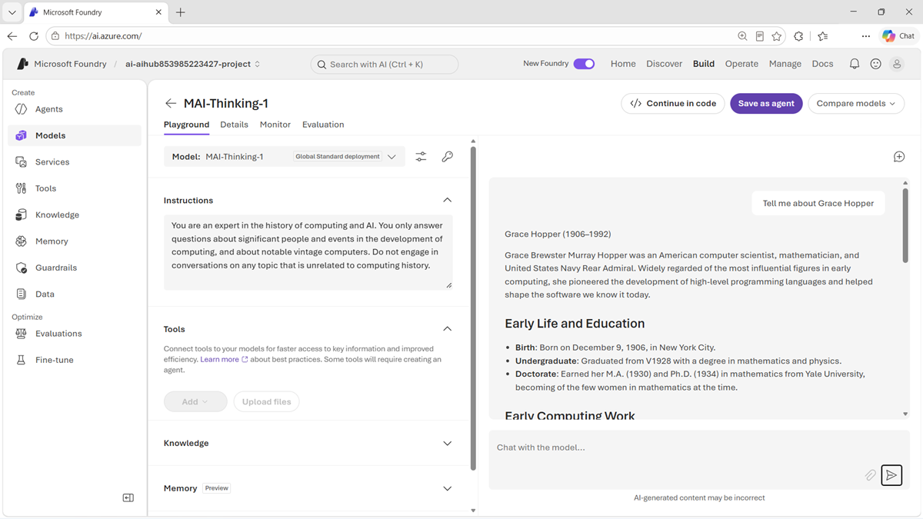
Task: Open model parameter settings sliders icon
Action: click(422, 157)
